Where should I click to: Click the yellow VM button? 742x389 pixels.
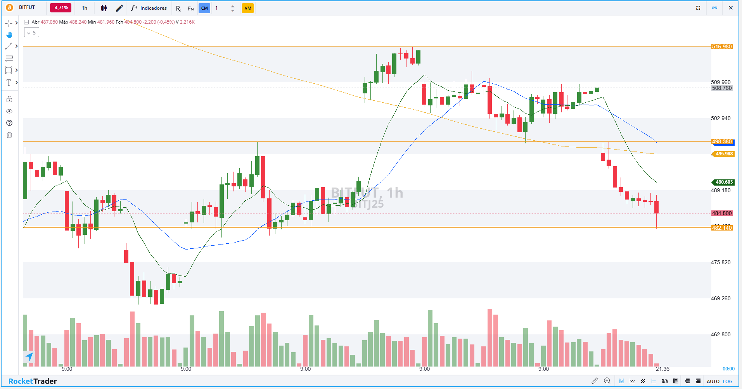click(x=248, y=8)
